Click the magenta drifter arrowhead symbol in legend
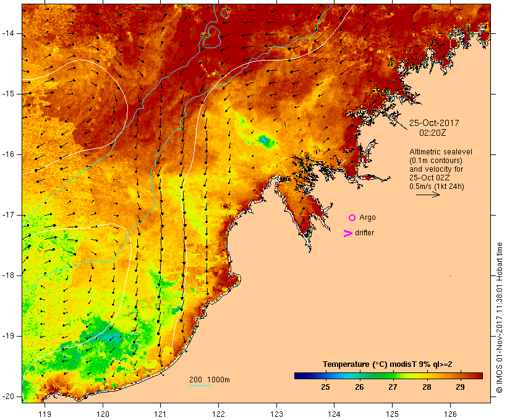507x420 pixels. [347, 233]
